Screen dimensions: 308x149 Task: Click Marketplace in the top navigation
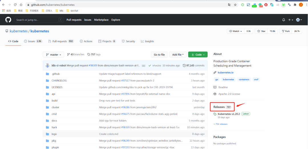click(101, 20)
